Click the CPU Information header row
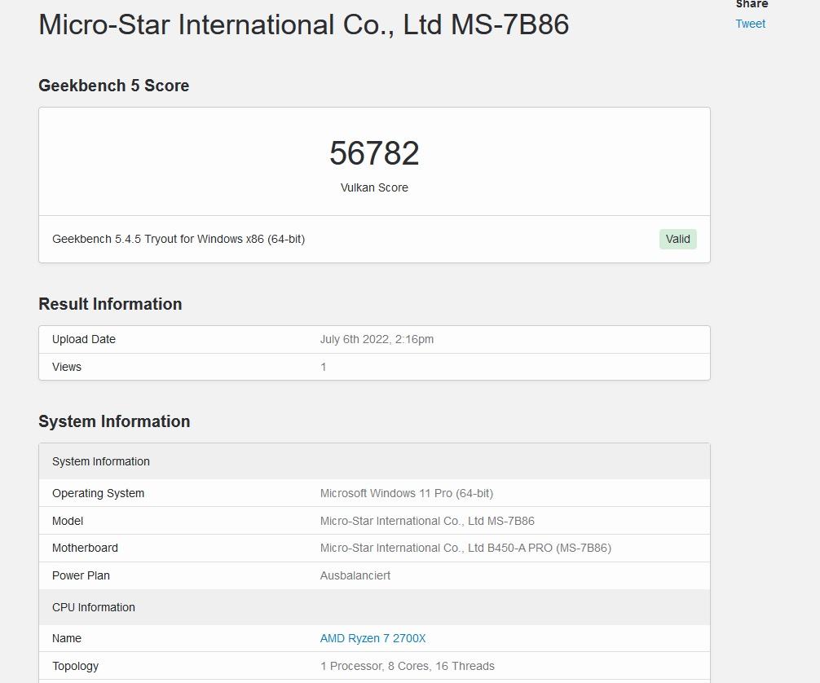Image resolution: width=820 pixels, height=683 pixels. click(x=374, y=607)
